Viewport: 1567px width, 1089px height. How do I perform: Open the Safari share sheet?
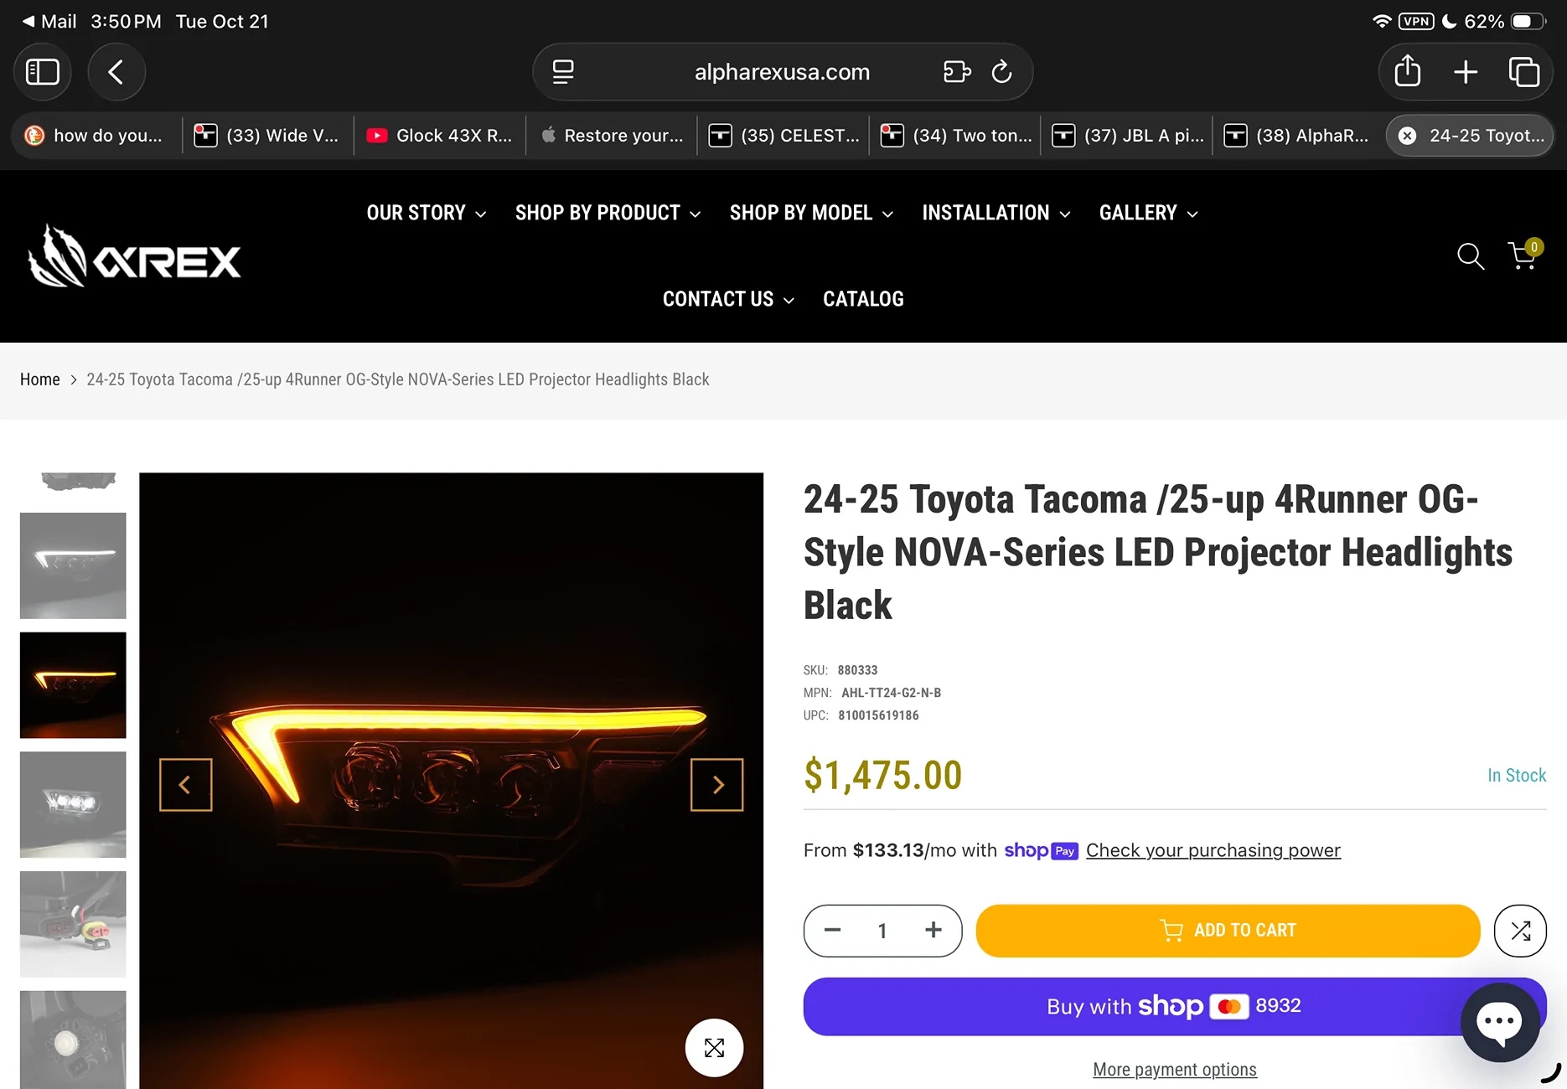coord(1408,72)
